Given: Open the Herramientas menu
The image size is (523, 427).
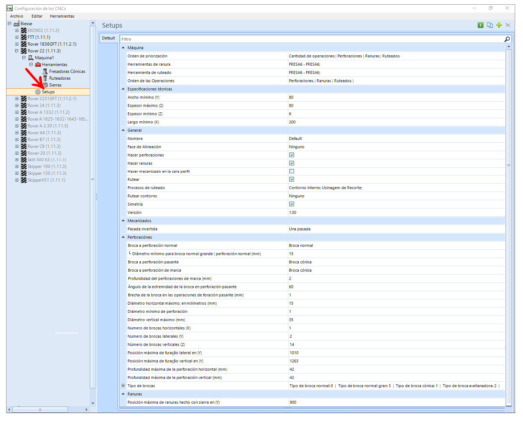Looking at the screenshot, I should 62,16.
